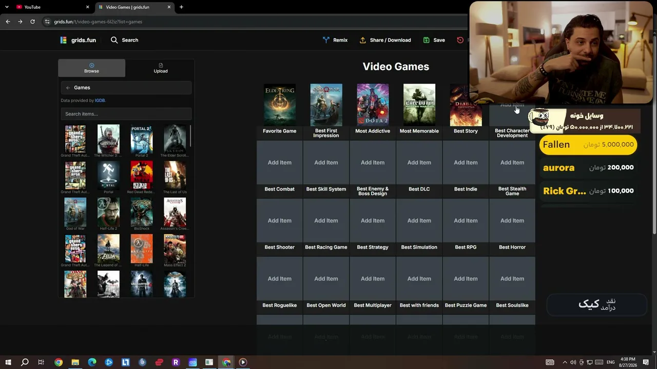Image resolution: width=657 pixels, height=369 pixels.
Task: Add an item to Best Indie
Action: coord(466,162)
